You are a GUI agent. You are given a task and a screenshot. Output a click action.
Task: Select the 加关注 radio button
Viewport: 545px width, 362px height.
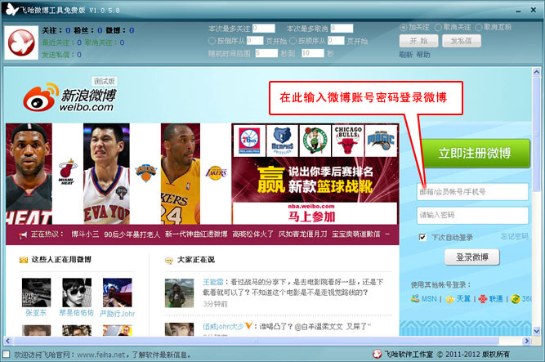coord(403,27)
